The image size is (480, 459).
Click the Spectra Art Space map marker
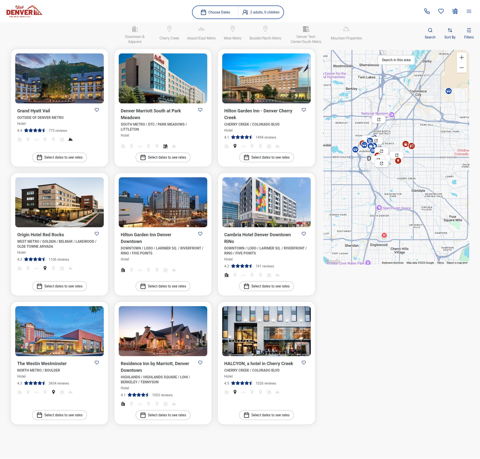point(379,208)
